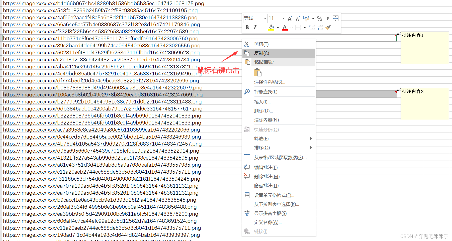Open 选择性粘贴(S)... dialog
Screen dimensions: 452x241
[279, 82]
